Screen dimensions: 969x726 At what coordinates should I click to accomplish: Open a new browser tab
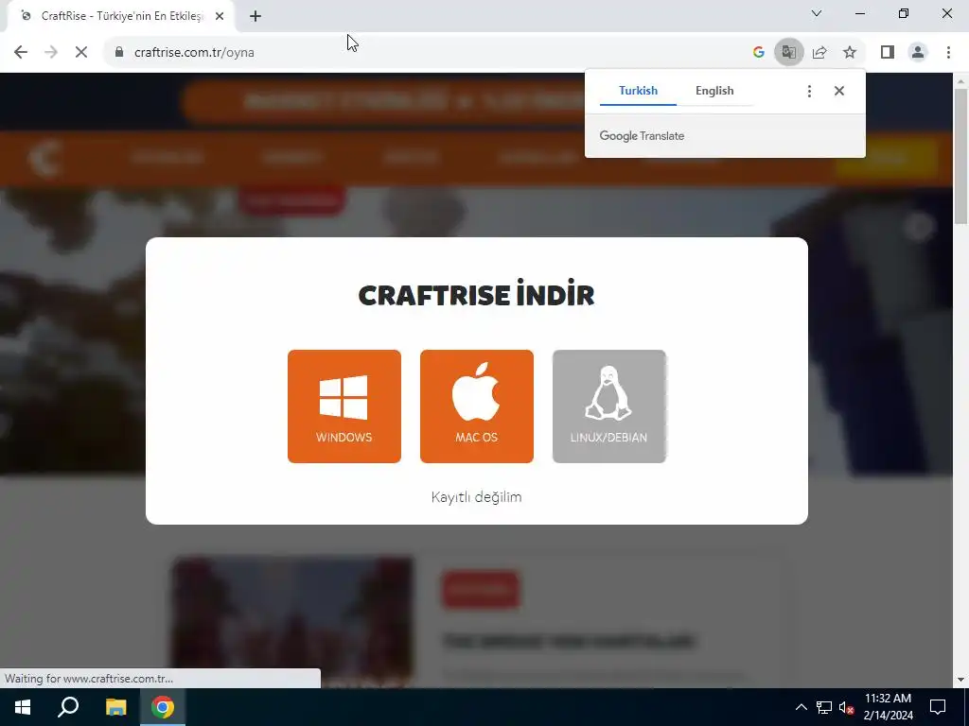pos(255,17)
